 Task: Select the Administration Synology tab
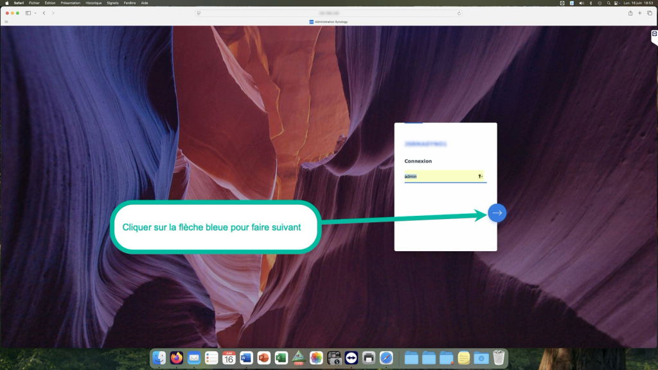[328, 22]
